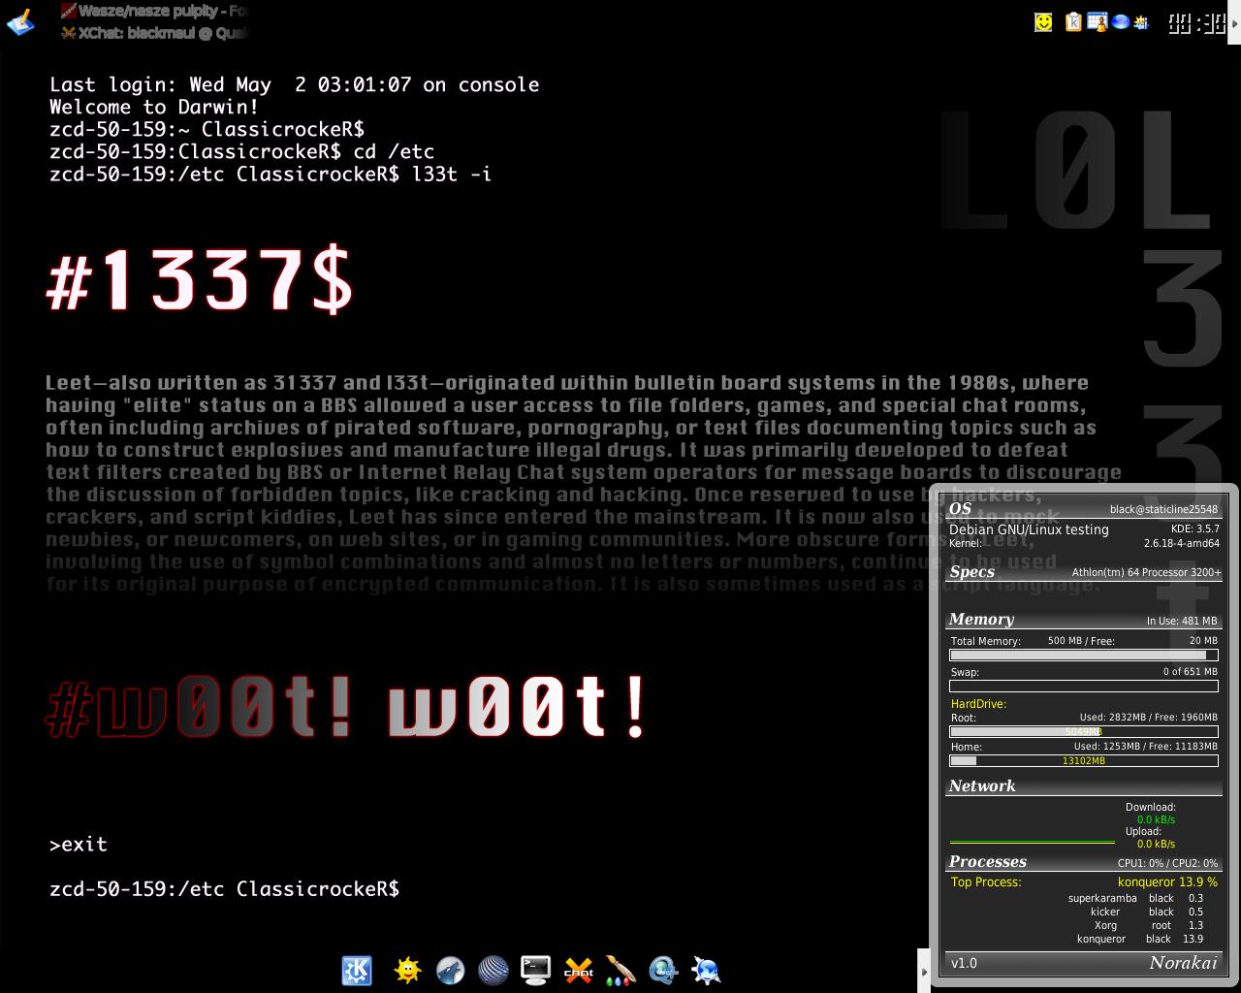Open the blue Q+ application launcher
The image size is (1241, 993).
664,970
